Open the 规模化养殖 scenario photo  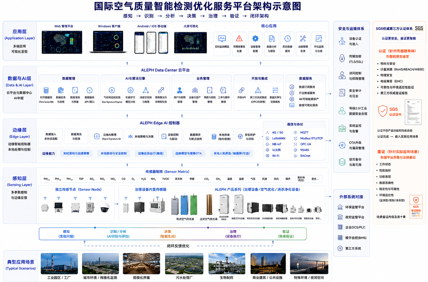tap(141, 263)
